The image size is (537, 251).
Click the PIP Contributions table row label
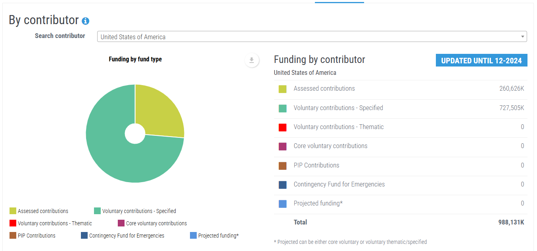click(x=316, y=165)
